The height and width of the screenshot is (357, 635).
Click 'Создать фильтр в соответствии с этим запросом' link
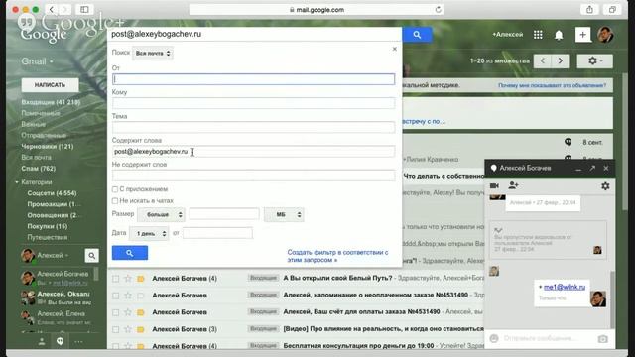[x=337, y=256]
